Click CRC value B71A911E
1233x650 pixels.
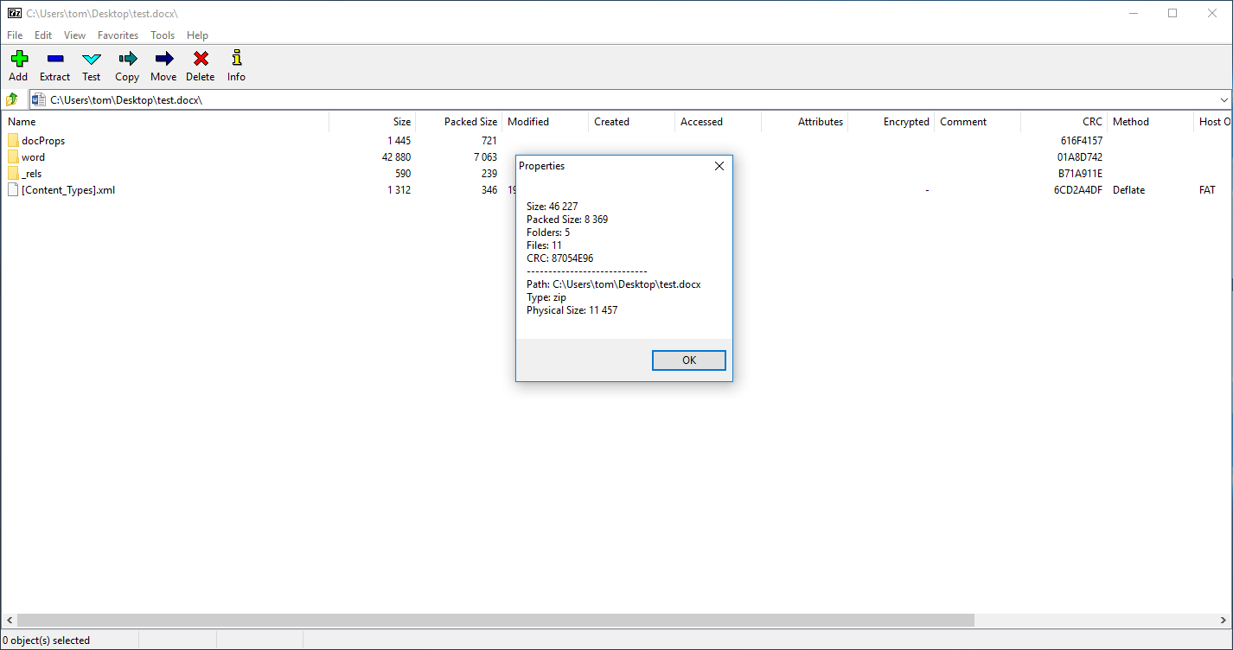[x=1081, y=173]
